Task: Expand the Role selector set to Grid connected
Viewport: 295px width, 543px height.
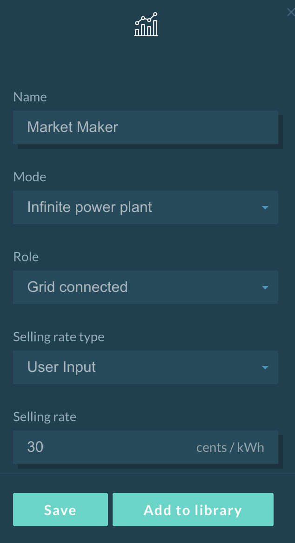Action: click(146, 287)
